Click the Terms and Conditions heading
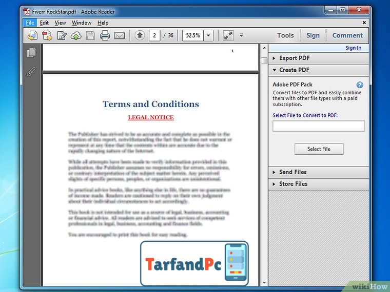The height and width of the screenshot is (292, 390). [151, 104]
